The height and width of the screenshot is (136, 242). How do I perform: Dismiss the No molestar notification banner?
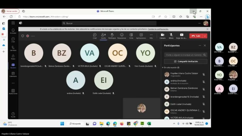coord(207,29)
